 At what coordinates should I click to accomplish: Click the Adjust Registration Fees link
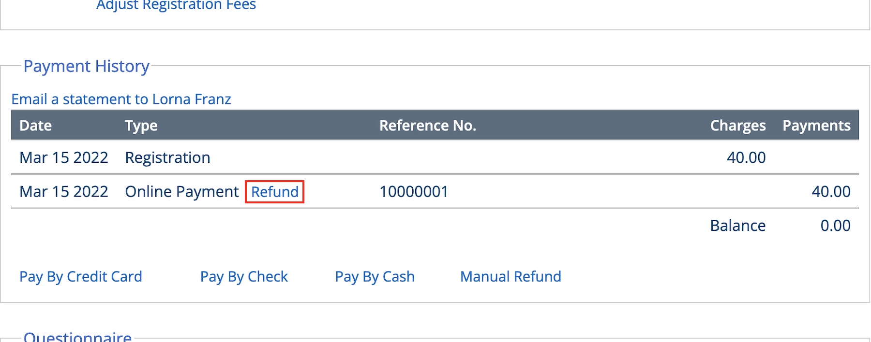click(176, 5)
